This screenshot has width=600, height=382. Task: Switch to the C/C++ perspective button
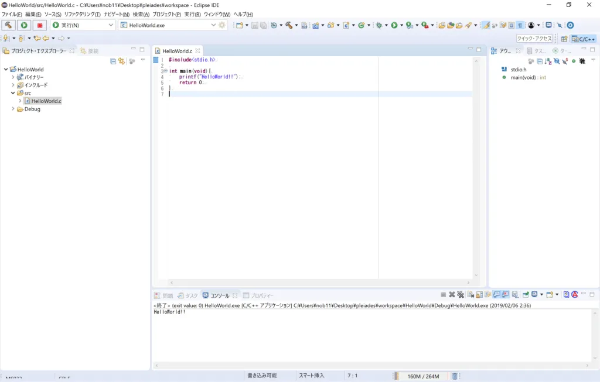click(x=583, y=39)
